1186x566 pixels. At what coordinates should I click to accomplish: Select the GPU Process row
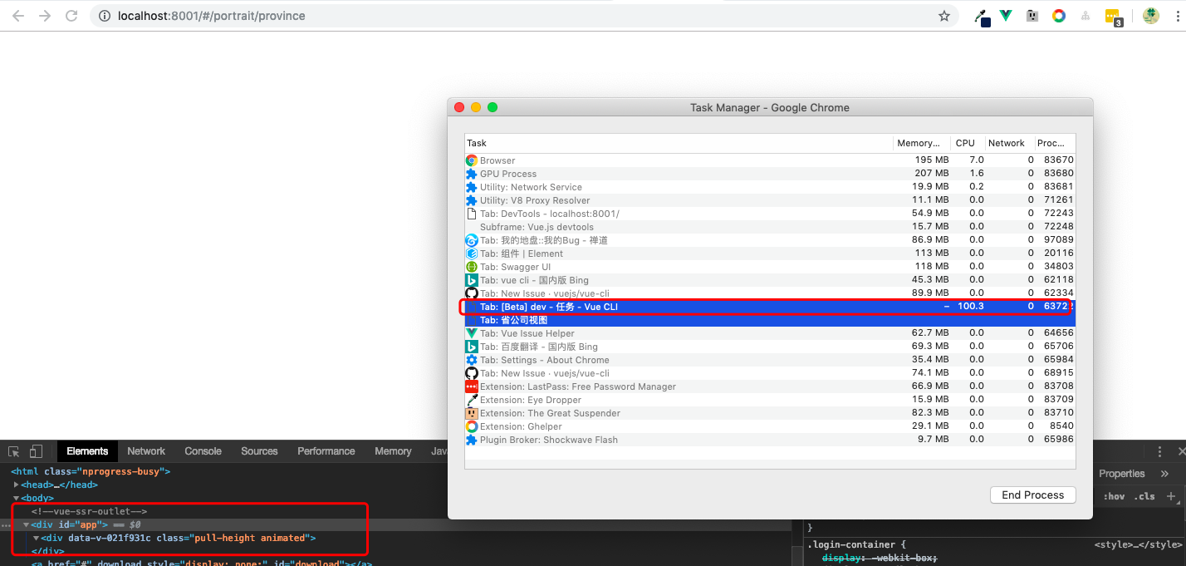tap(770, 174)
